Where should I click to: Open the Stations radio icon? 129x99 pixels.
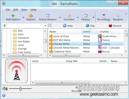coord(31,16)
